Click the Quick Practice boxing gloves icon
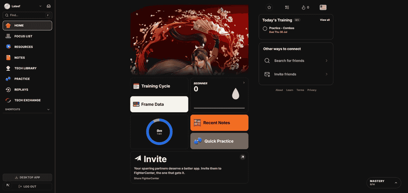The width and height of the screenshot is (408, 193). (198, 141)
